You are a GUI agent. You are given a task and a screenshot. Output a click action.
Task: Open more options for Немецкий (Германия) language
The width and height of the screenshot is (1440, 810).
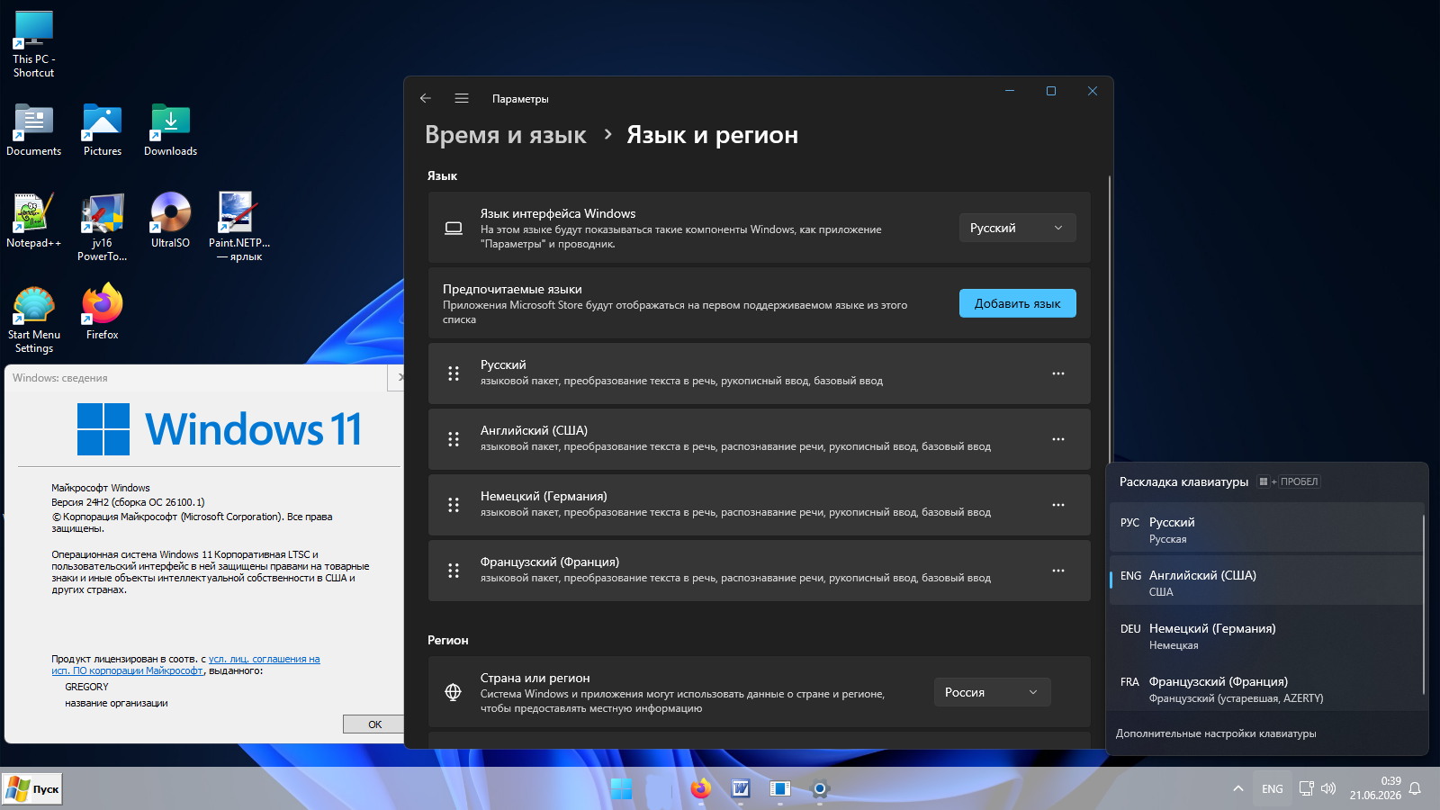click(1058, 505)
